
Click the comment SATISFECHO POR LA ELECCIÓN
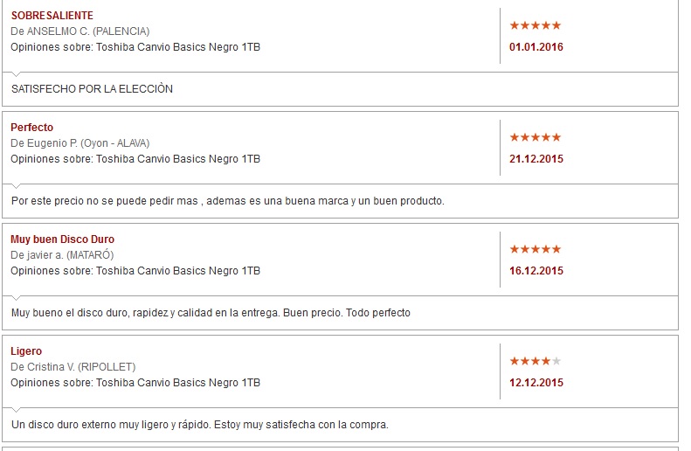[x=92, y=89]
